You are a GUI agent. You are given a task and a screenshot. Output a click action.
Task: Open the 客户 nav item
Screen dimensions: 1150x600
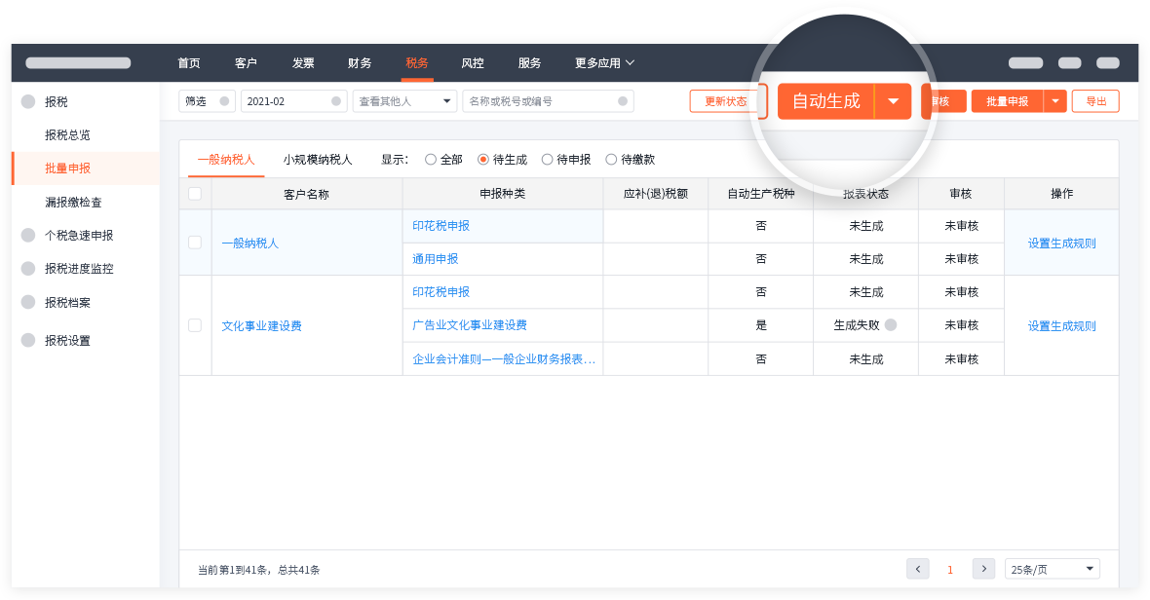246,63
